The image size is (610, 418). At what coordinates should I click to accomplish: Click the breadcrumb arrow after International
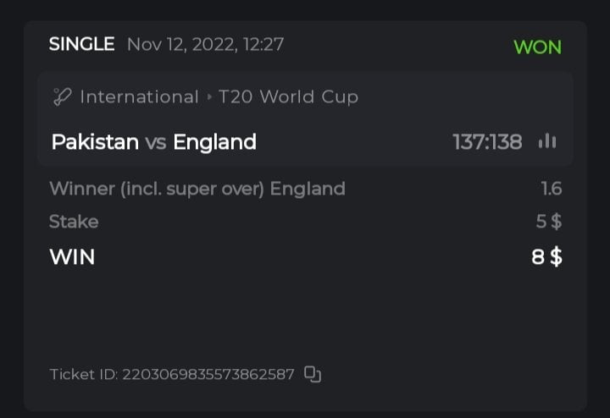(x=208, y=97)
